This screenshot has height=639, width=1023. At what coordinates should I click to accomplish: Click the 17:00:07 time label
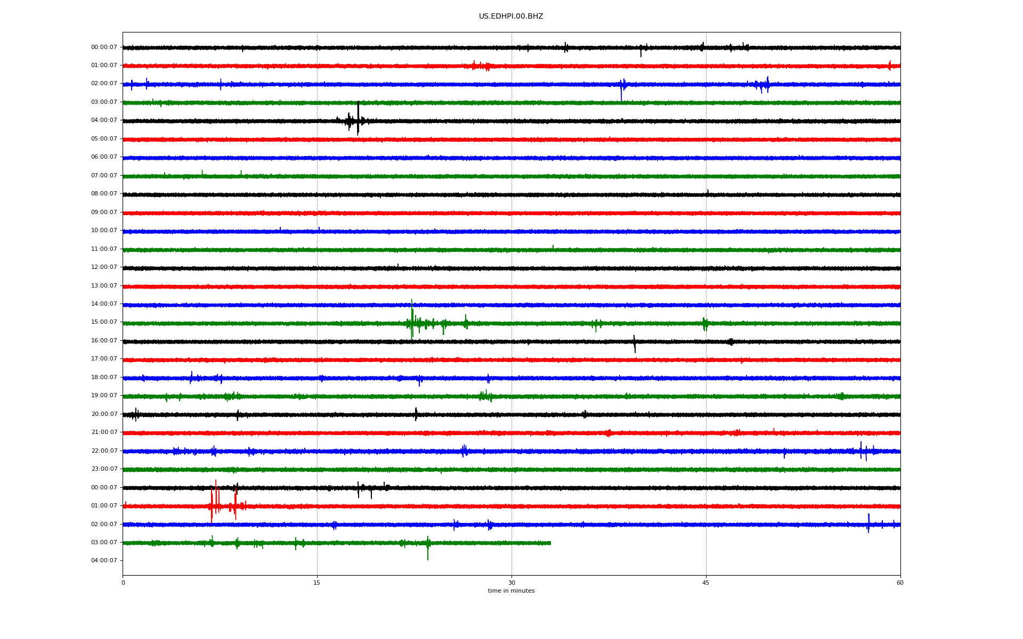(x=104, y=359)
